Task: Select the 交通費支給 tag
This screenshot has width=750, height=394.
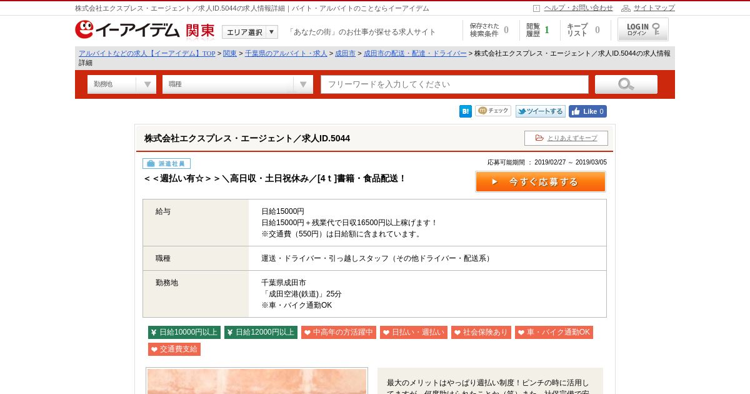Action: pos(174,349)
